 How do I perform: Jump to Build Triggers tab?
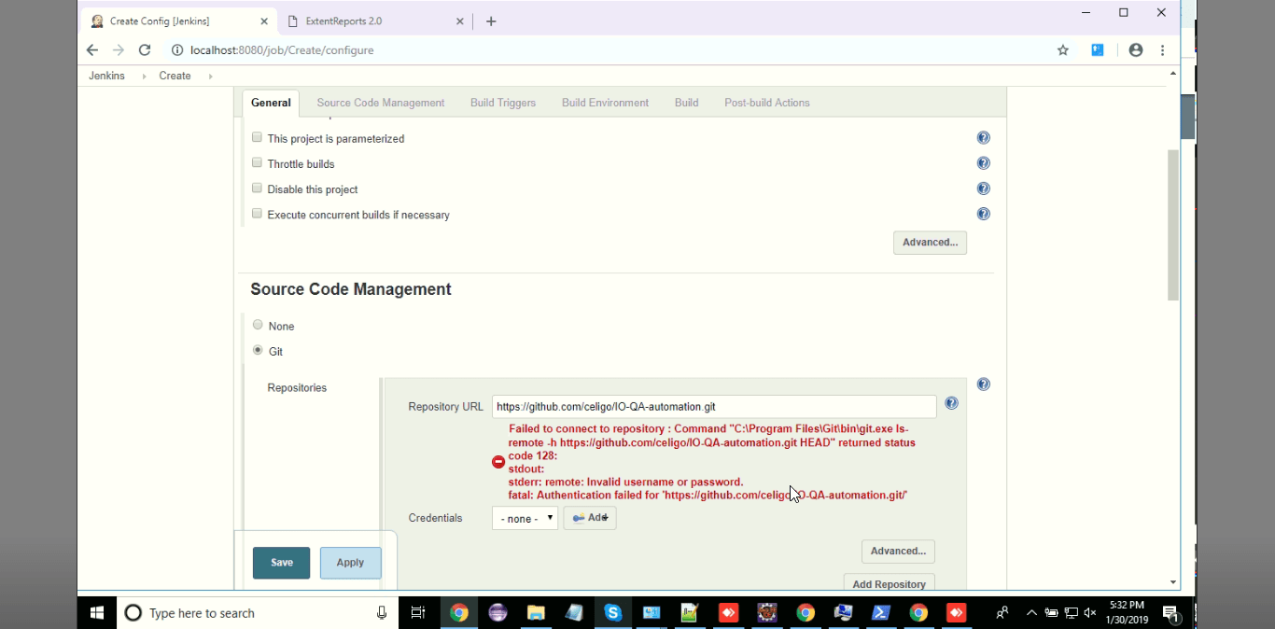[x=503, y=103]
